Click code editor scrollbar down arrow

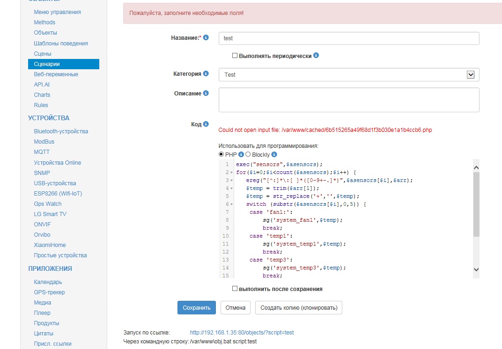(476, 269)
